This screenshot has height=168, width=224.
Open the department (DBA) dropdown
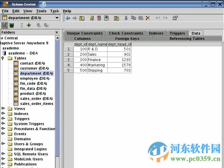(57, 18)
